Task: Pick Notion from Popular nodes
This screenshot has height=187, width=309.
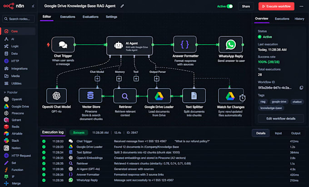Action: [x=12, y=148]
